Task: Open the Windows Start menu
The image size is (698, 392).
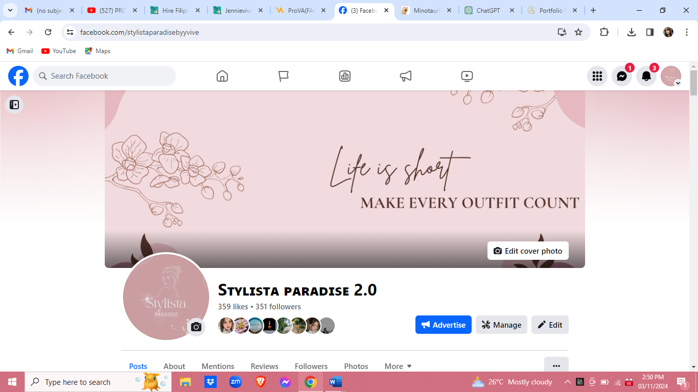Action: [12, 382]
